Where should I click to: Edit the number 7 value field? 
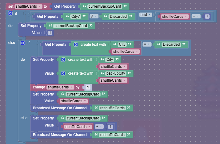(206, 17)
